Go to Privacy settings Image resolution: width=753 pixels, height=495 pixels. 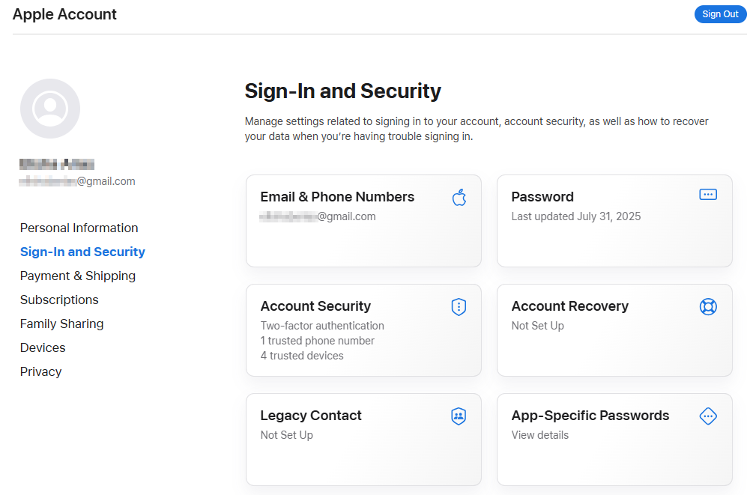point(40,371)
